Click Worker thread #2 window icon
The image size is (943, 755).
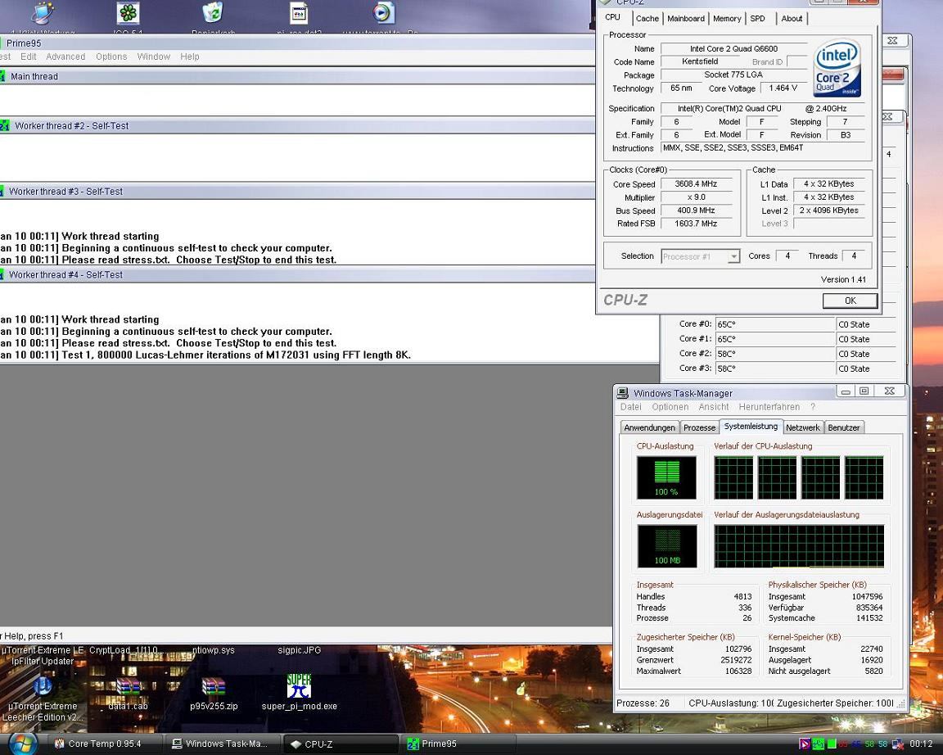point(5,126)
